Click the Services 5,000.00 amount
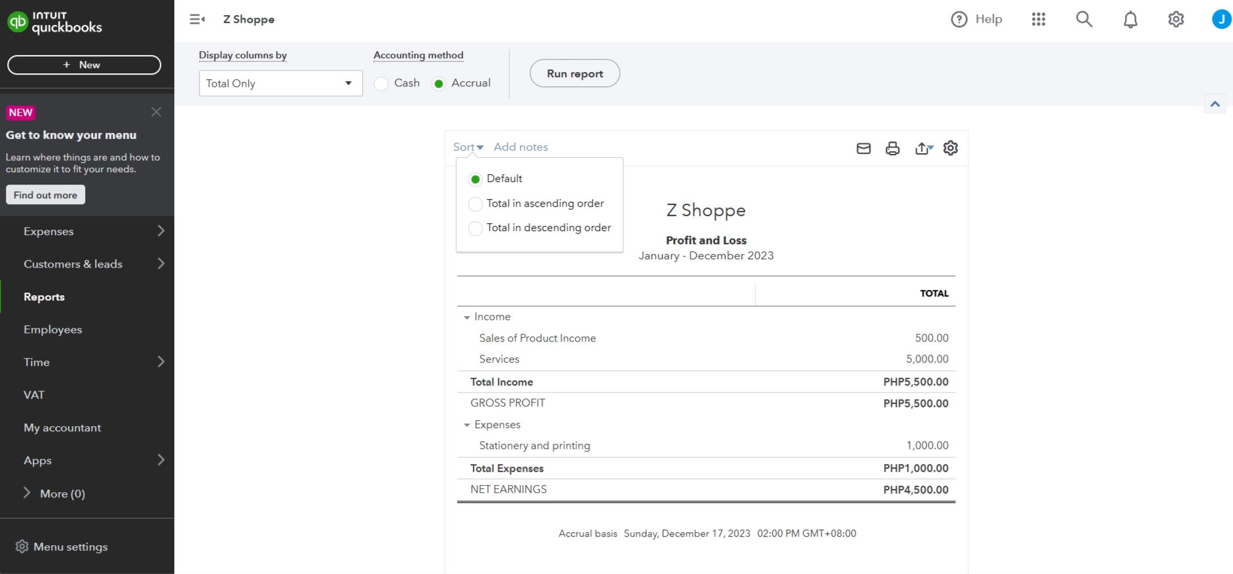This screenshot has width=1233, height=574. [x=927, y=359]
